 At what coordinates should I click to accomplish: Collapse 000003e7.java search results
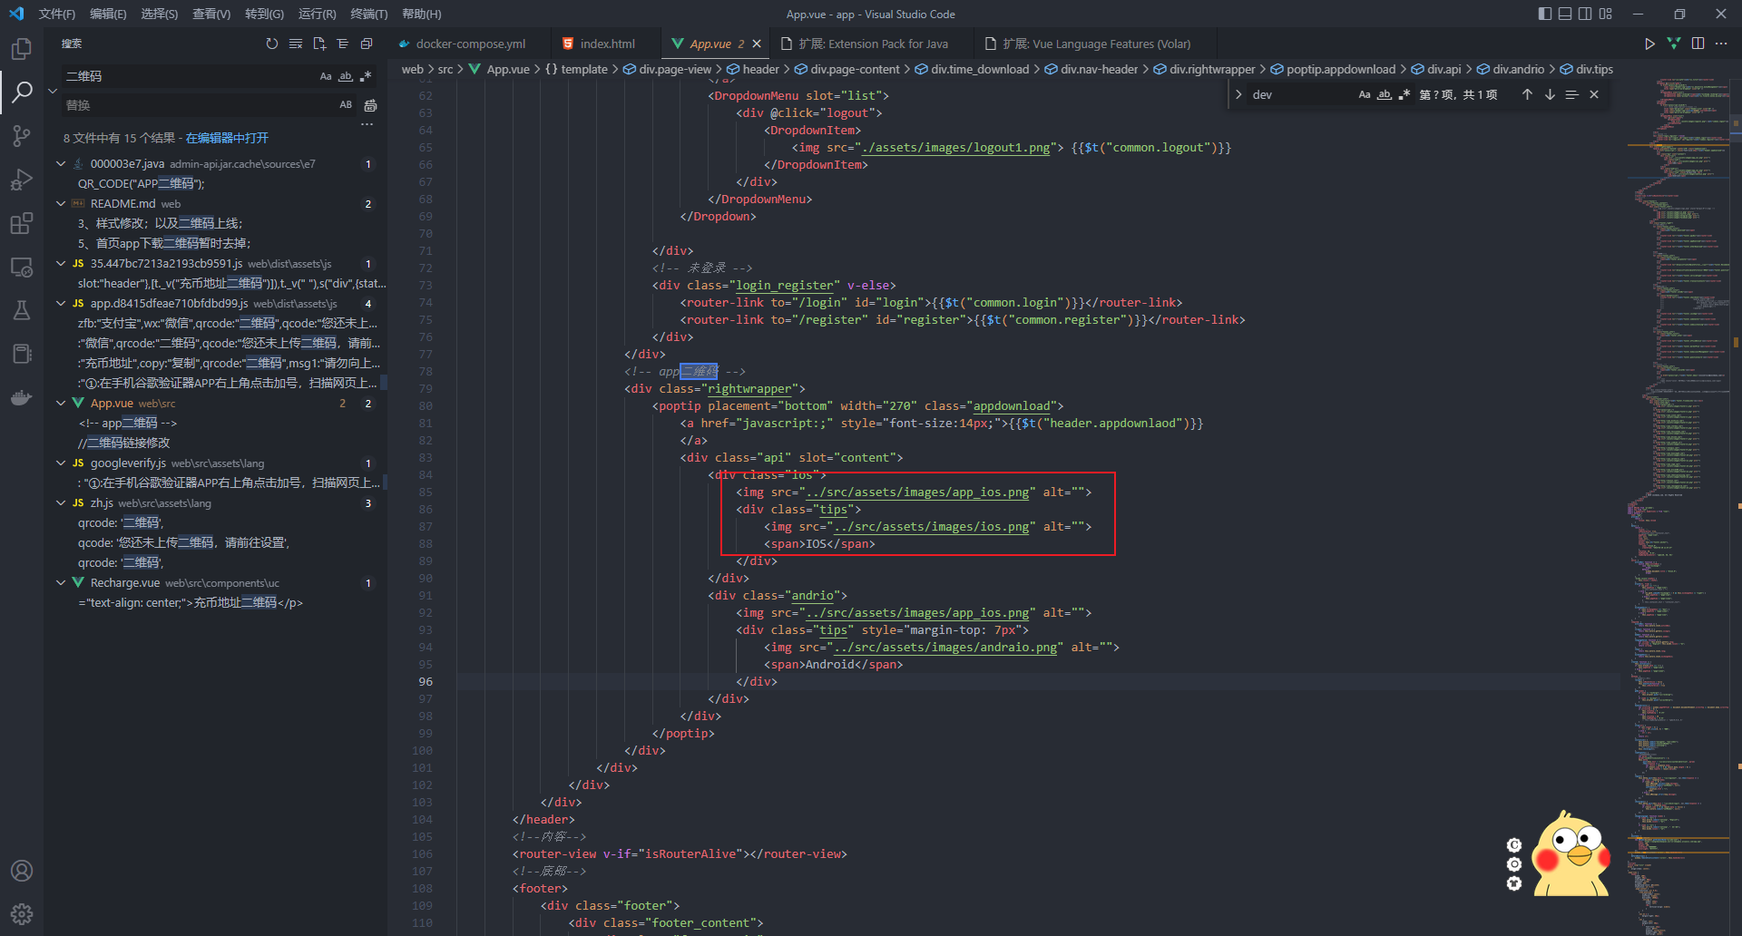point(61,164)
